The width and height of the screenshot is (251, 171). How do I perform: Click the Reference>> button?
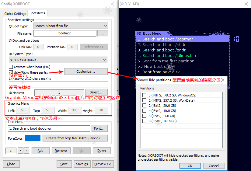click(x=94, y=47)
